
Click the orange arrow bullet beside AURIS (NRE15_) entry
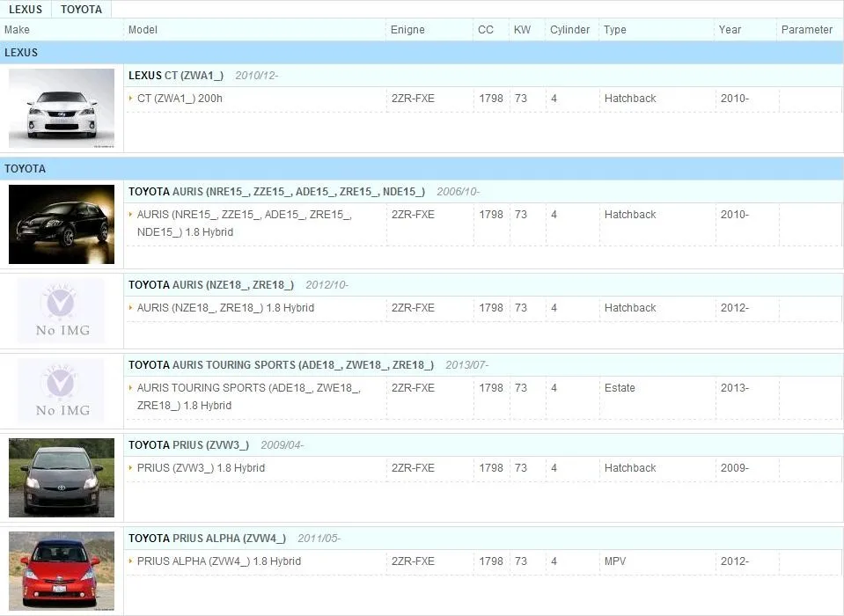(x=130, y=215)
